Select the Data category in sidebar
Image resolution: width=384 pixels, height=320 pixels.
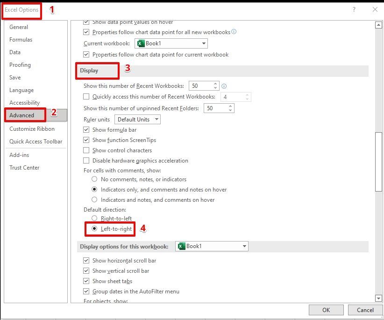pos(15,52)
